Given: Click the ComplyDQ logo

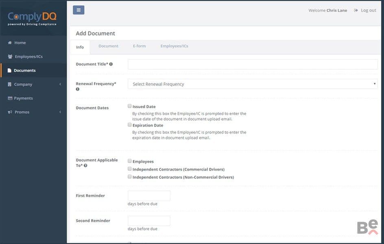Looking at the screenshot, I should point(32,18).
